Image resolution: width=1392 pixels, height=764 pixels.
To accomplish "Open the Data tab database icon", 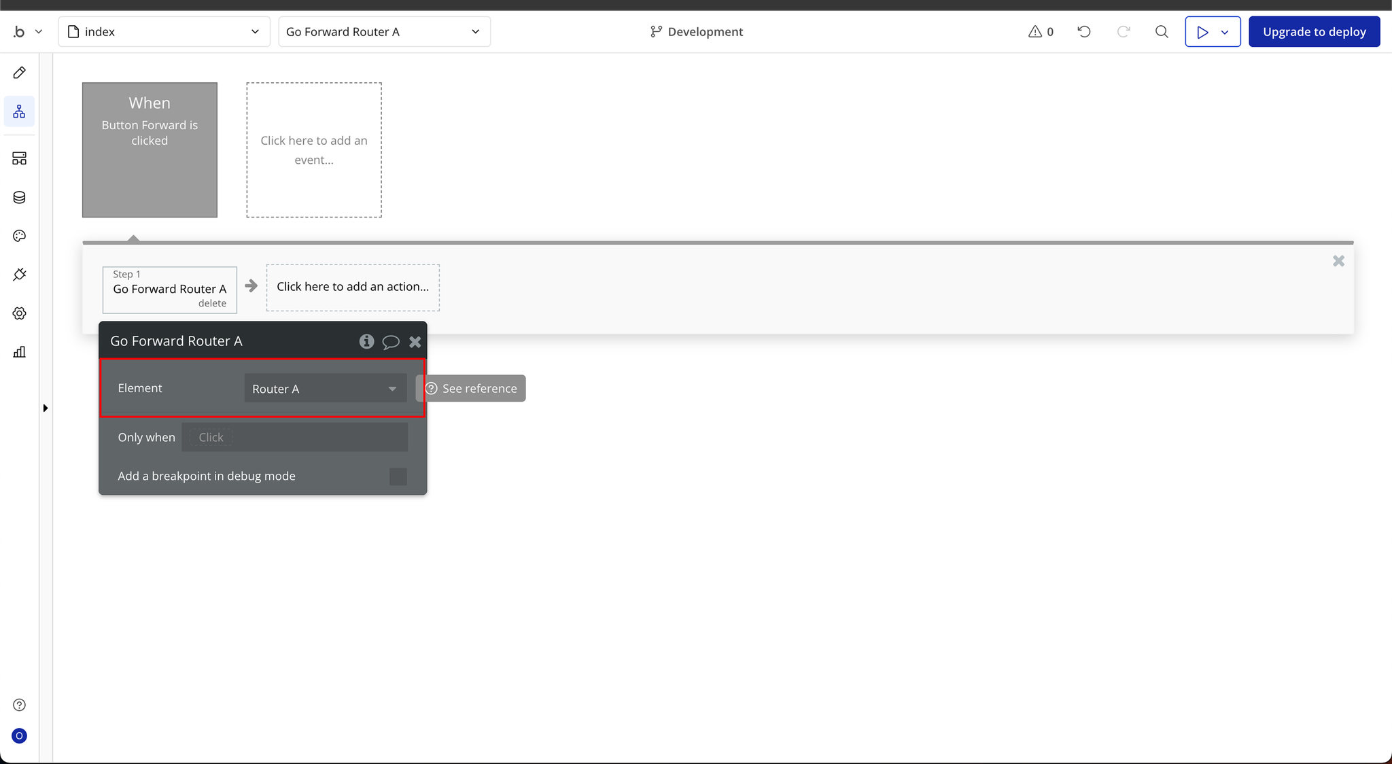I will (x=19, y=197).
